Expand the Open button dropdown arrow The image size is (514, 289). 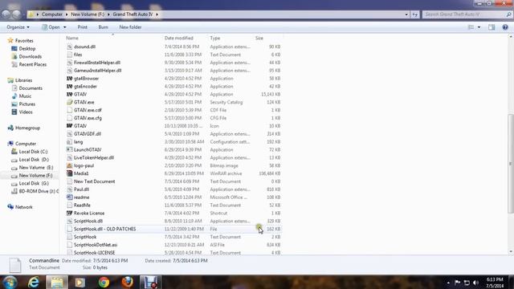pyautogui.click(x=64, y=27)
